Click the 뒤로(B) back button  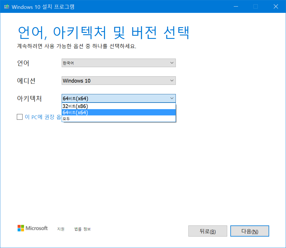click(x=208, y=231)
